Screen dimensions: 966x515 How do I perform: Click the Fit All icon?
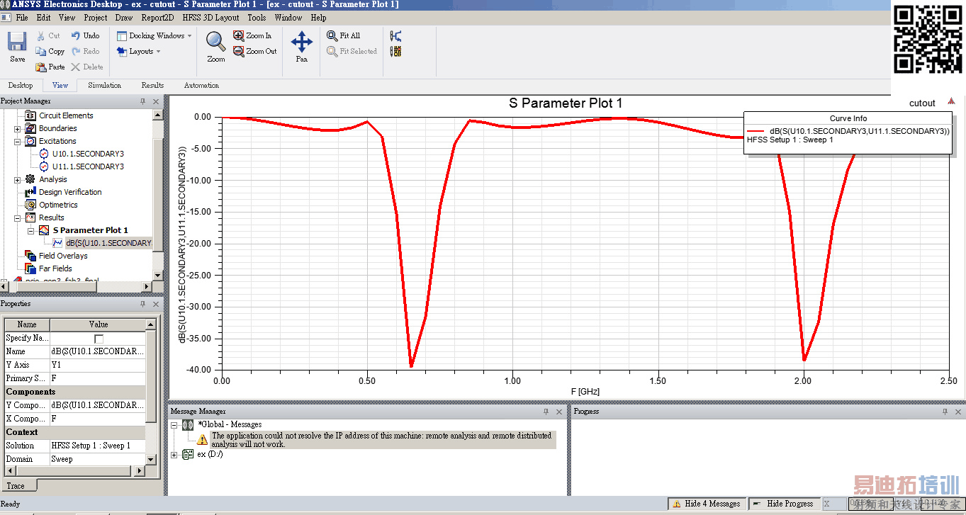(x=332, y=35)
